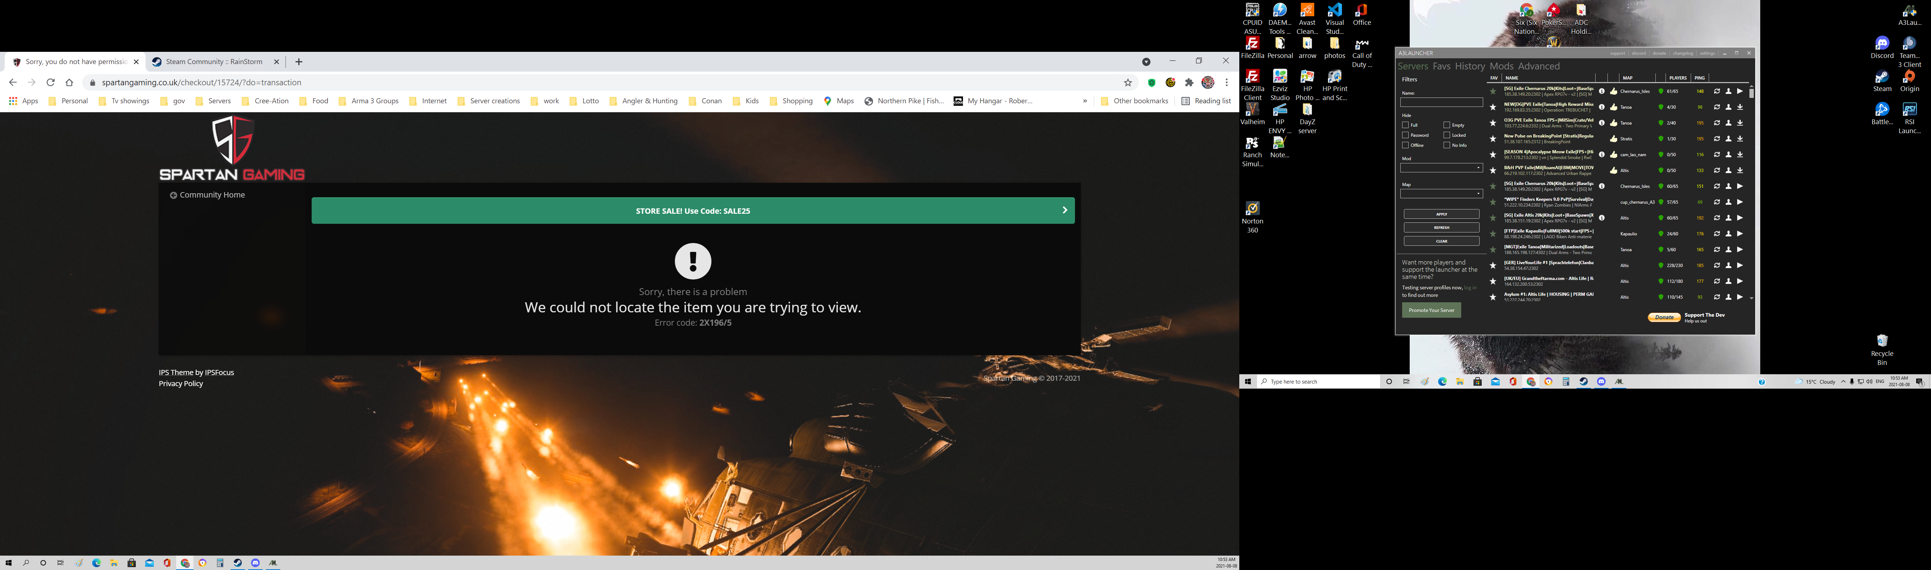The image size is (1931, 570).
Task: Switch to History tab in A3Launcher
Action: [x=1470, y=67]
